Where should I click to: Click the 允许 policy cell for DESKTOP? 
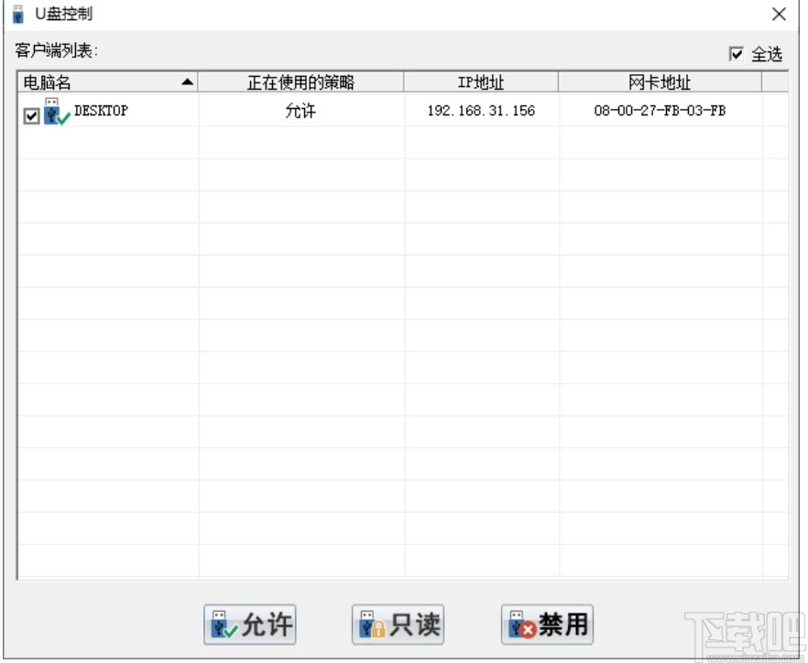302,111
